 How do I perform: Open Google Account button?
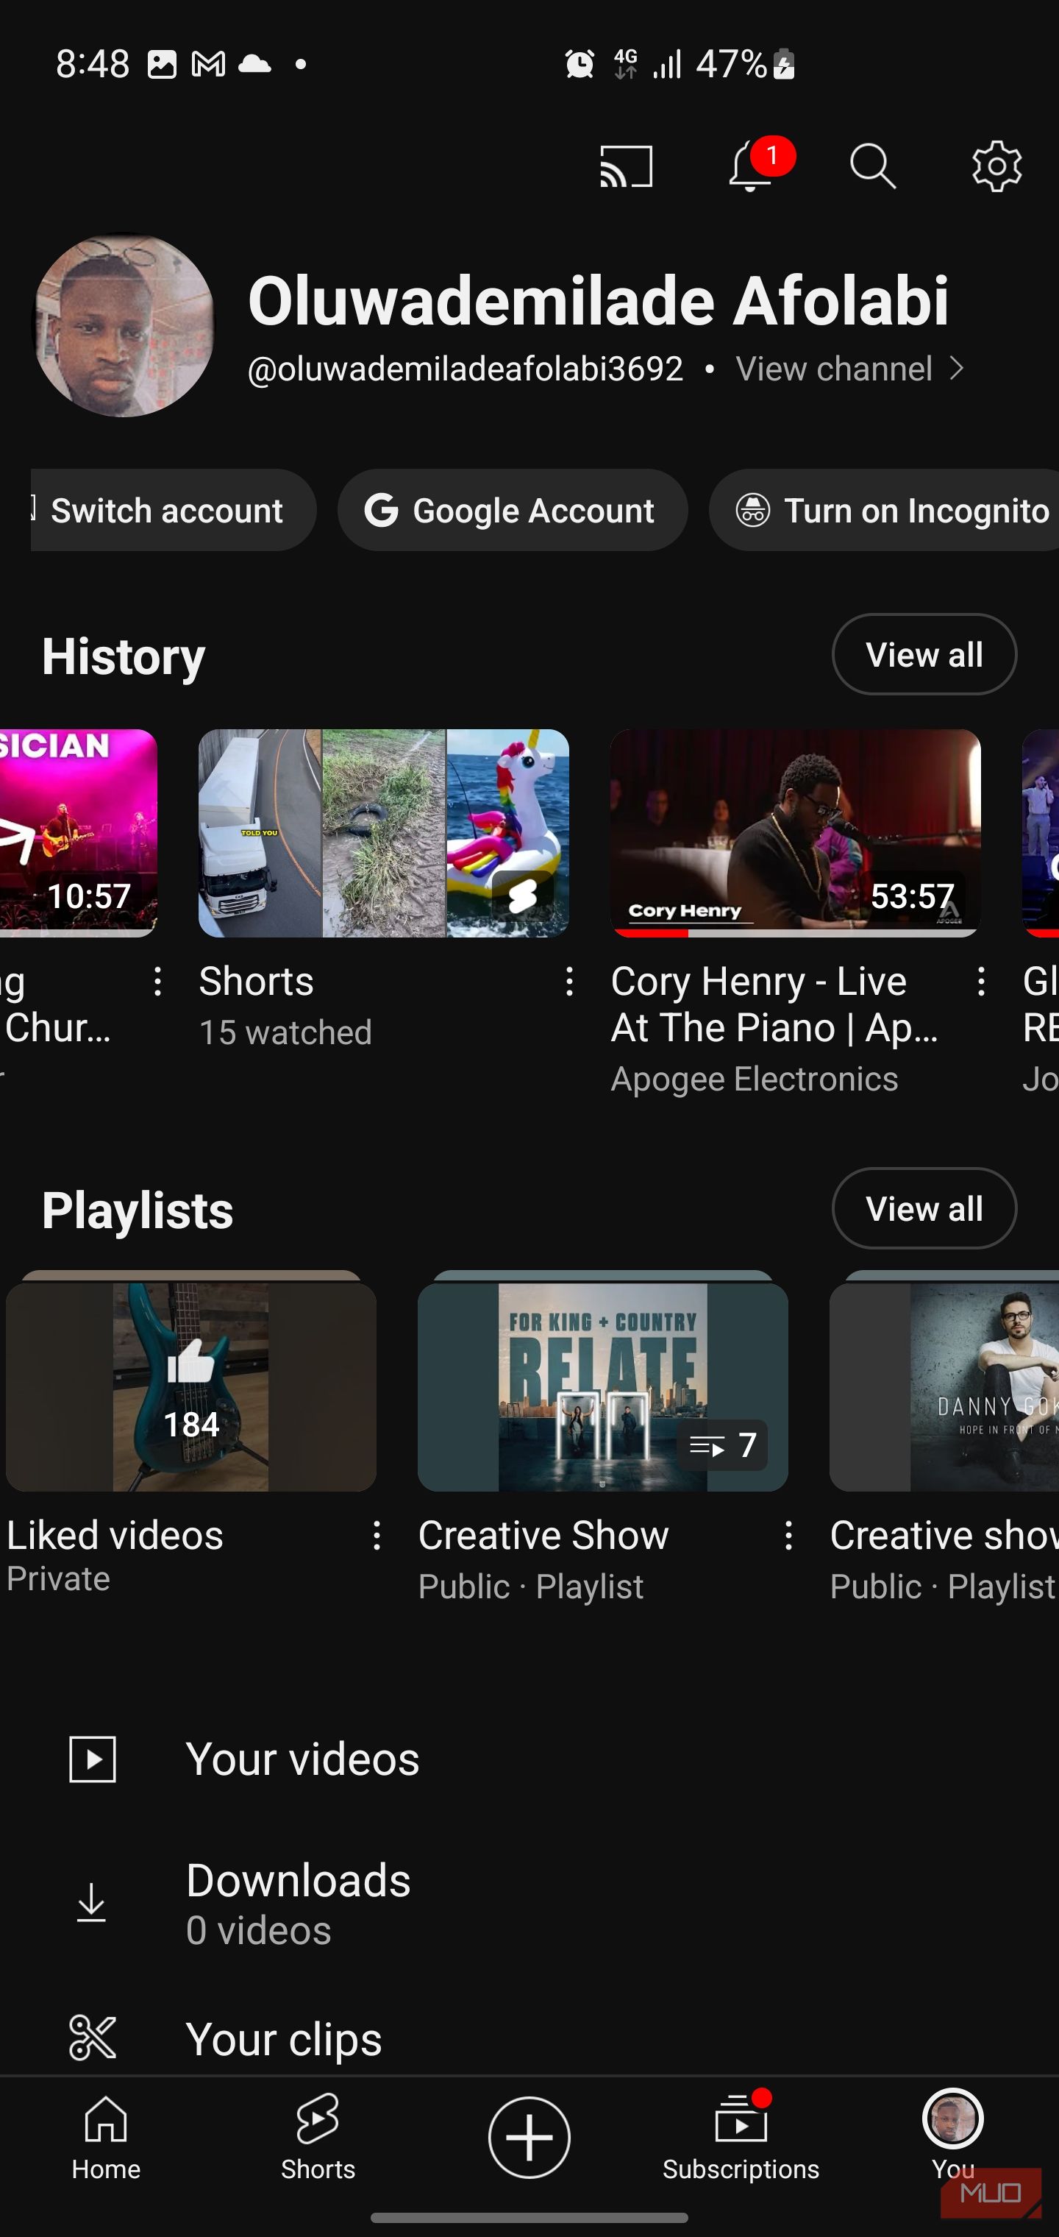512,511
